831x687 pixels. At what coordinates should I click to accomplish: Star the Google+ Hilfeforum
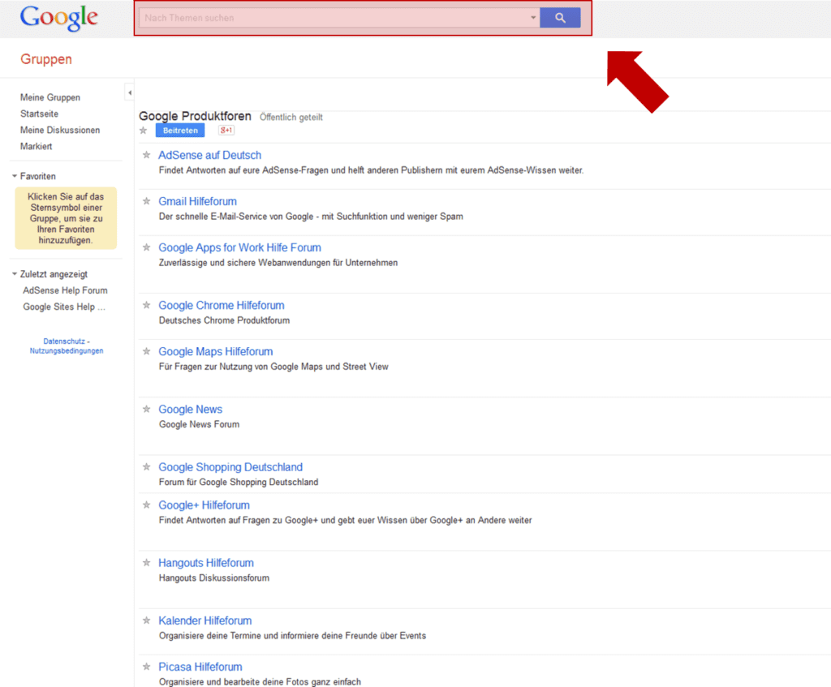point(147,505)
